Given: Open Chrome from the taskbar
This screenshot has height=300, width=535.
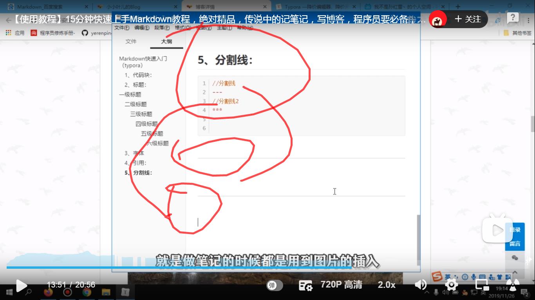Looking at the screenshot, I should click(87, 292).
